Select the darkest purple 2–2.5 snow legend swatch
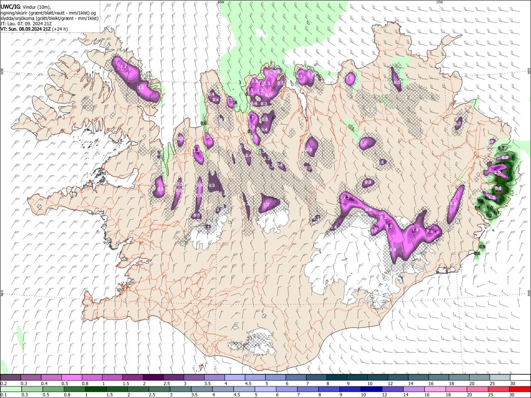 click(153, 378)
